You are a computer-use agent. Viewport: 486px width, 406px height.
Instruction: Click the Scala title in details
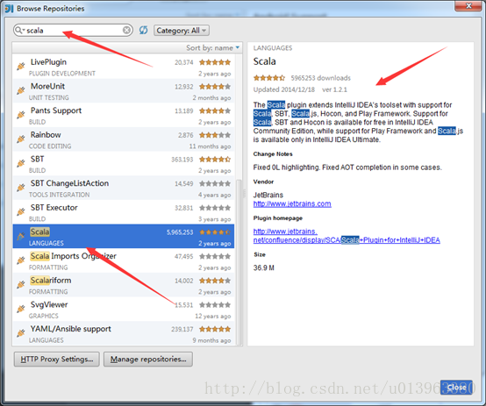(264, 61)
